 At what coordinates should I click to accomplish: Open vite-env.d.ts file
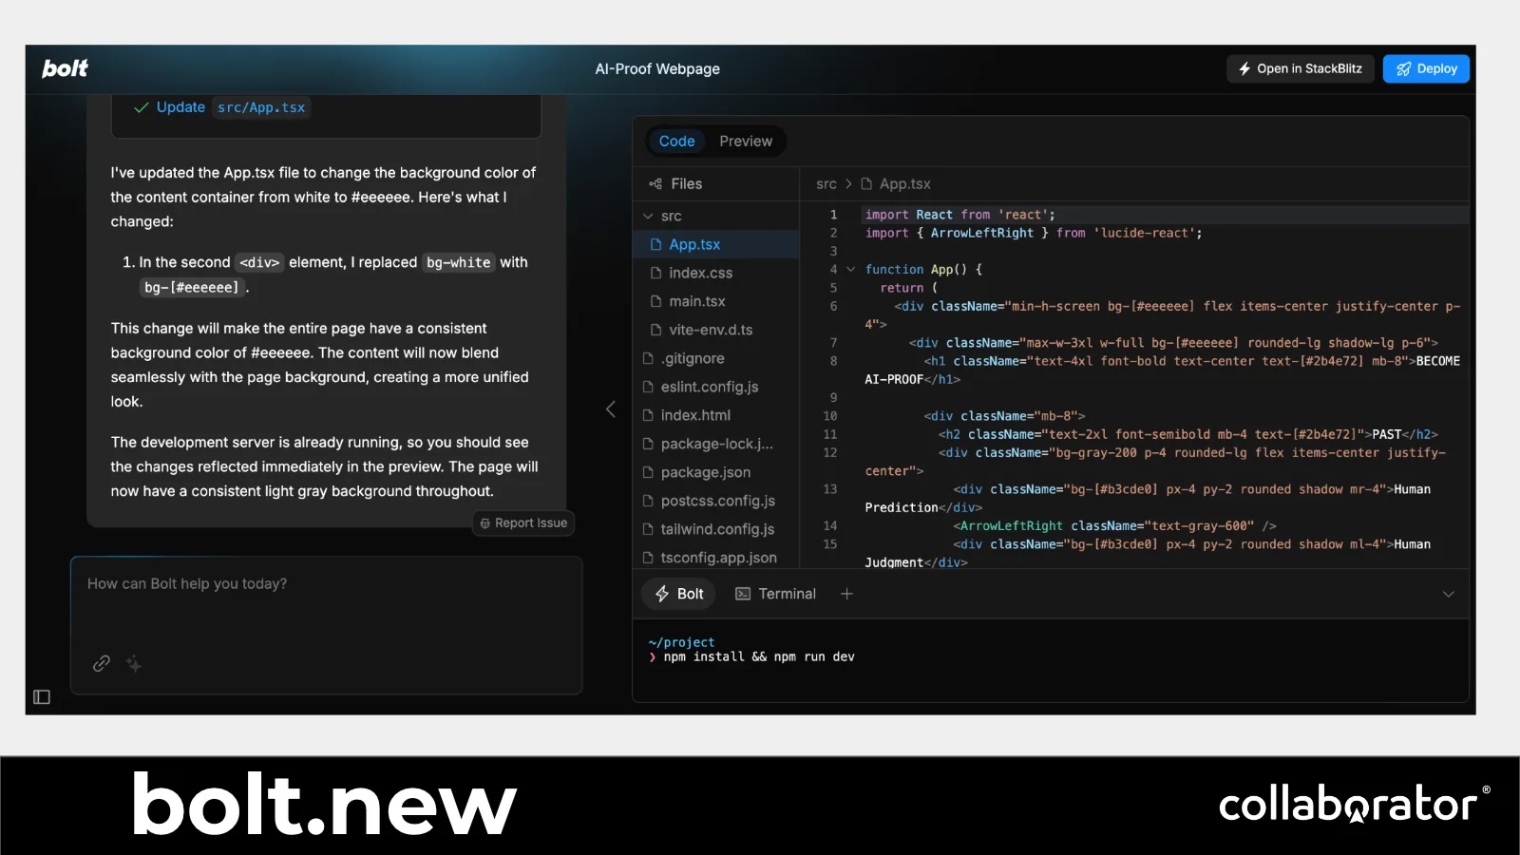pos(716,330)
